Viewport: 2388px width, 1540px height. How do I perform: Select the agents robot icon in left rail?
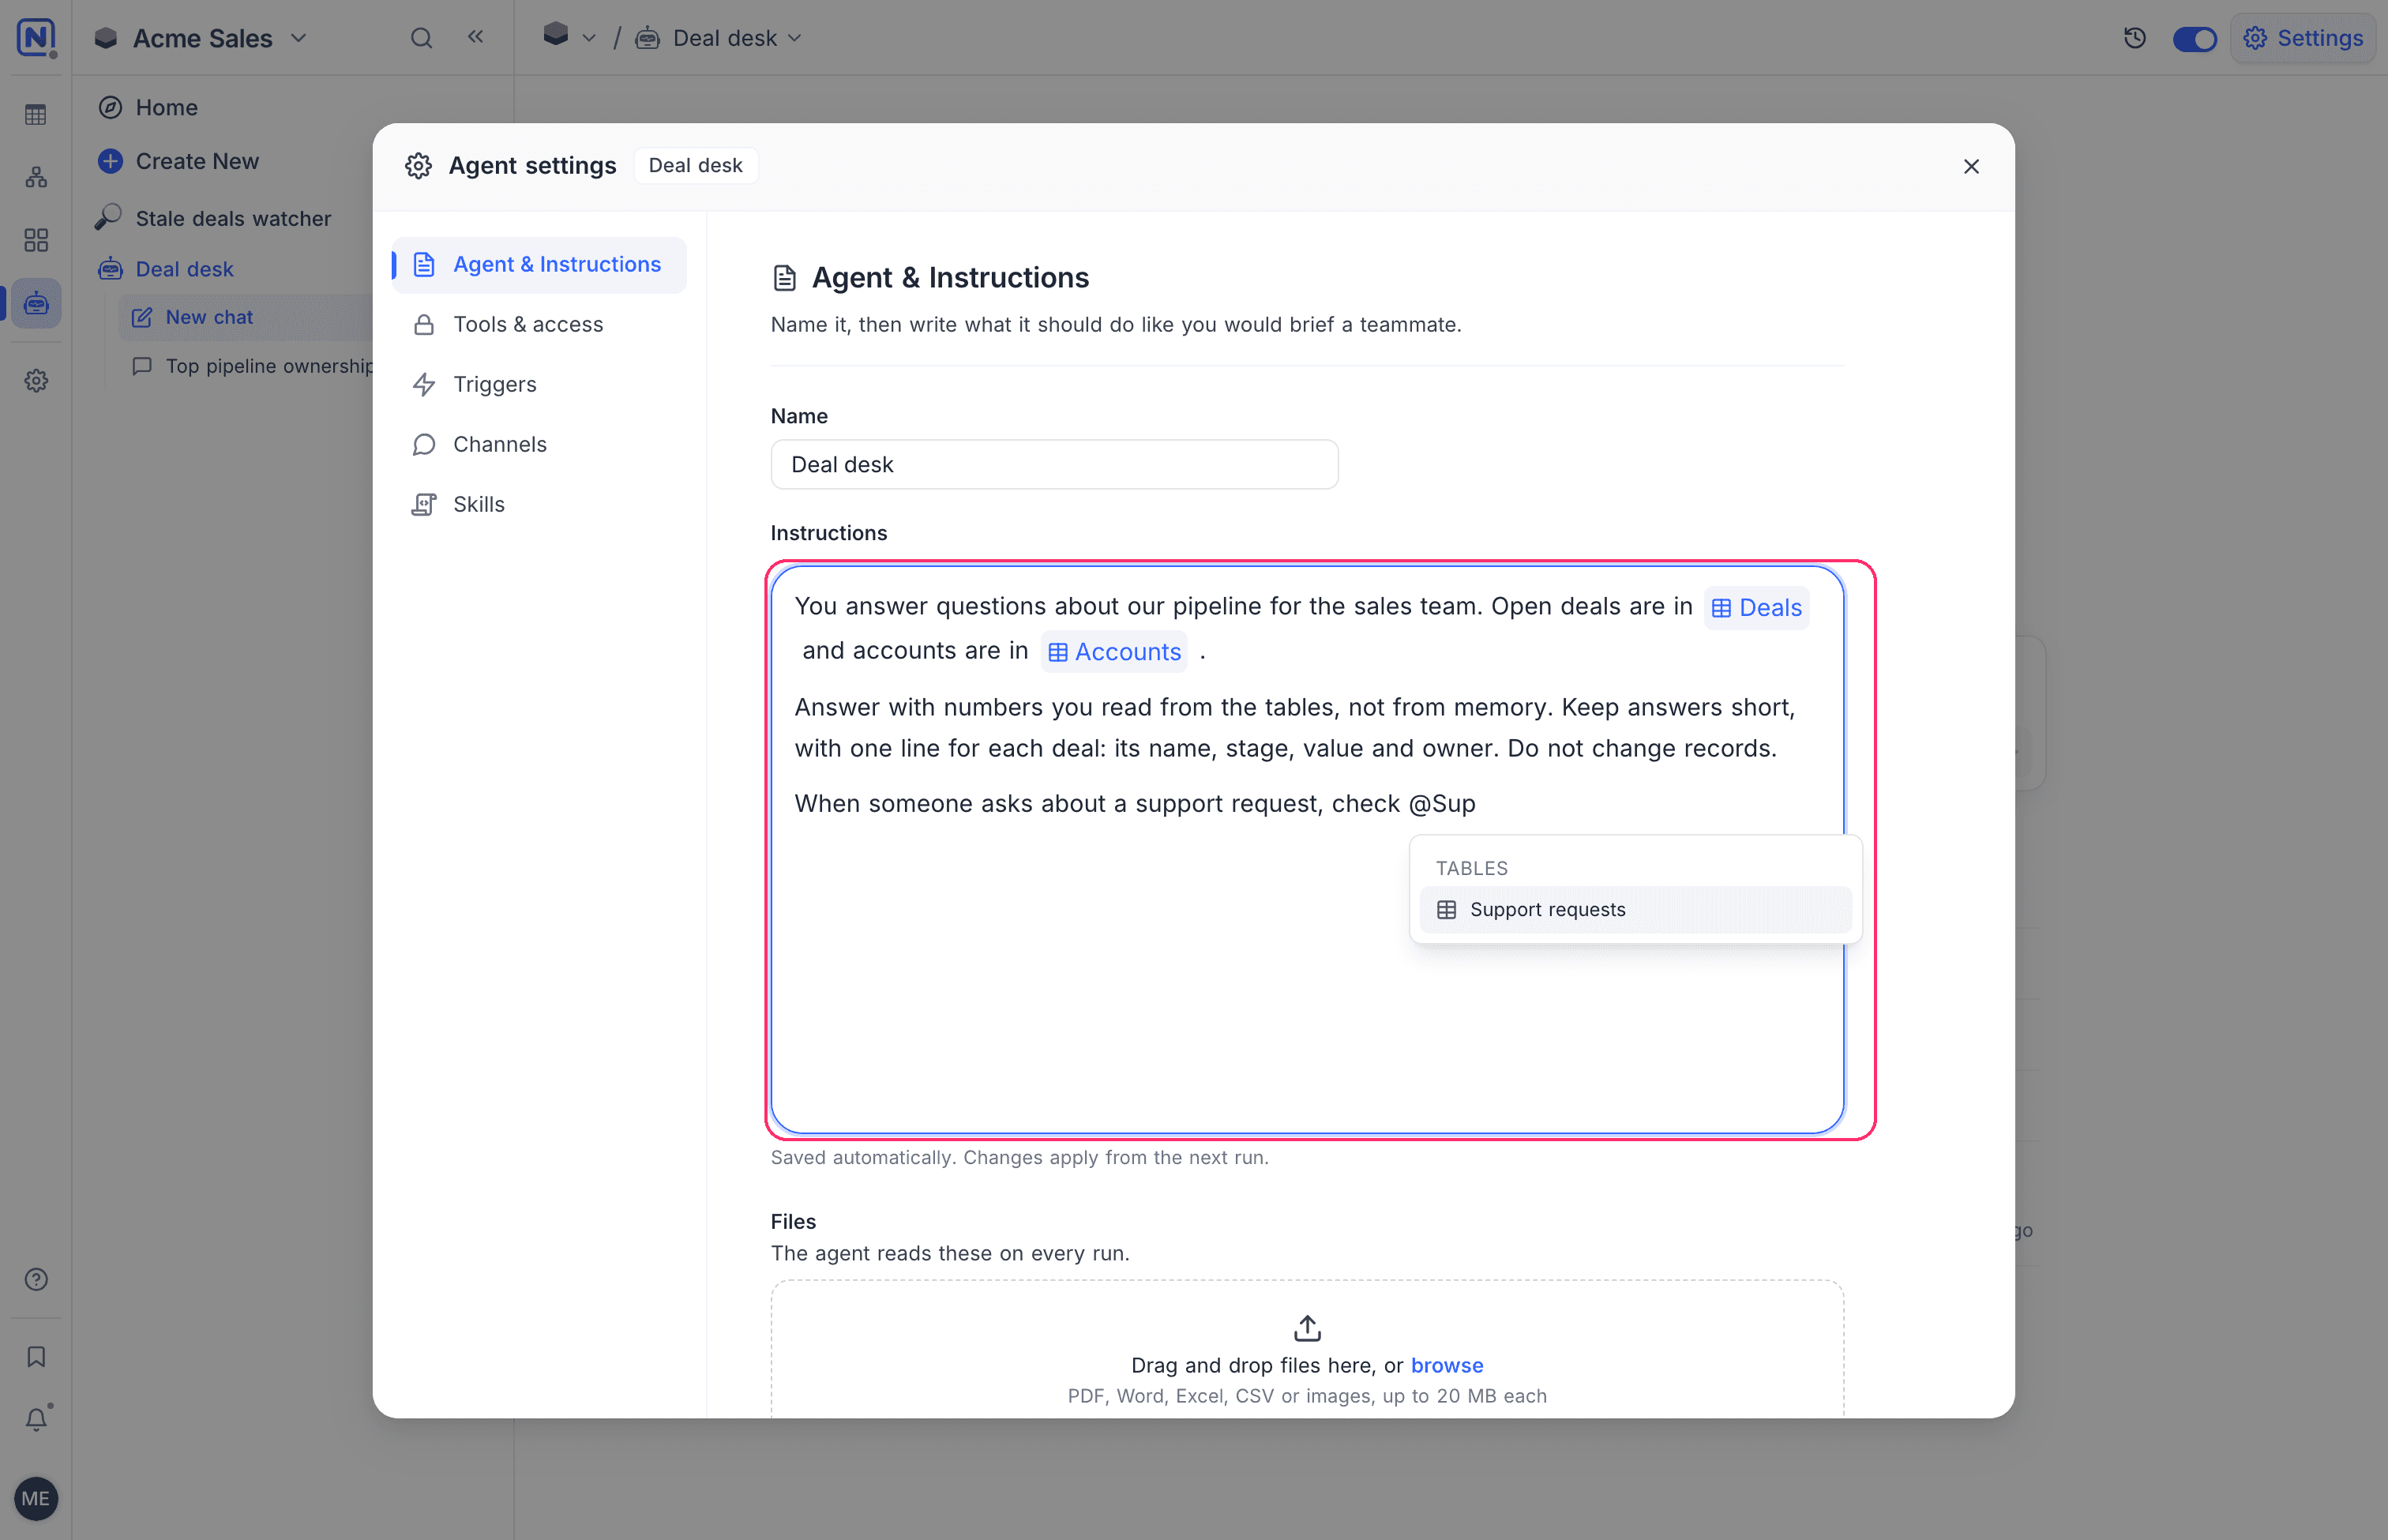pyautogui.click(x=36, y=303)
